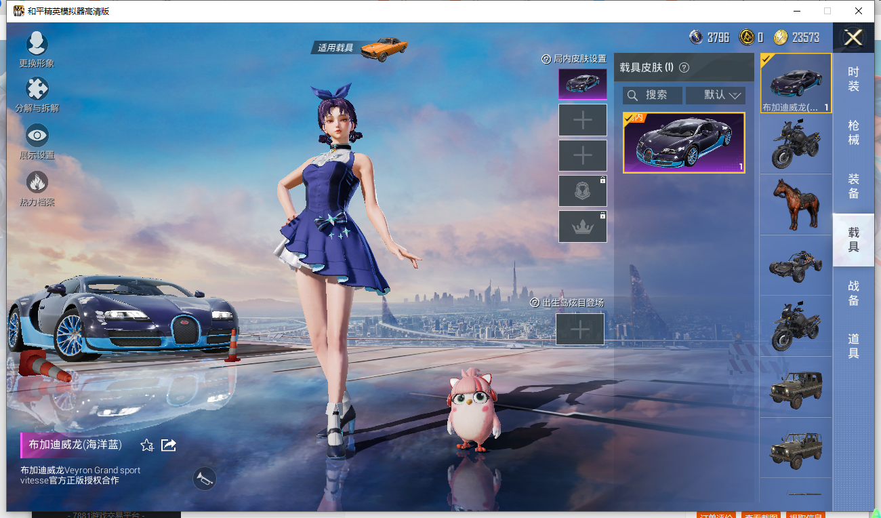Add skin in the third in-game slot
This screenshot has height=518, width=881.
tap(583, 155)
